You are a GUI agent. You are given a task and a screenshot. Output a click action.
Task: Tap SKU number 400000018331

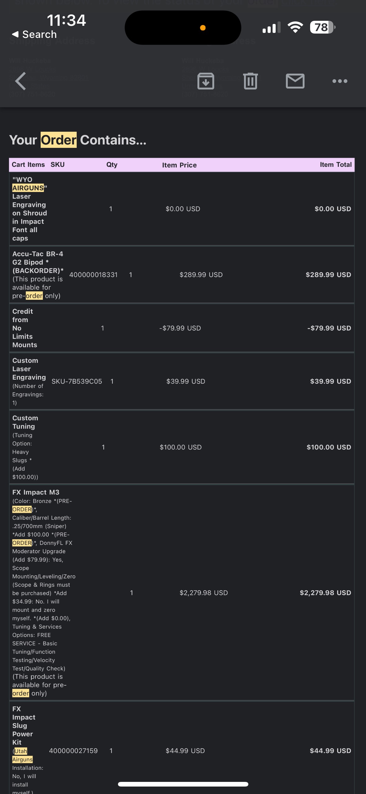[x=93, y=275]
